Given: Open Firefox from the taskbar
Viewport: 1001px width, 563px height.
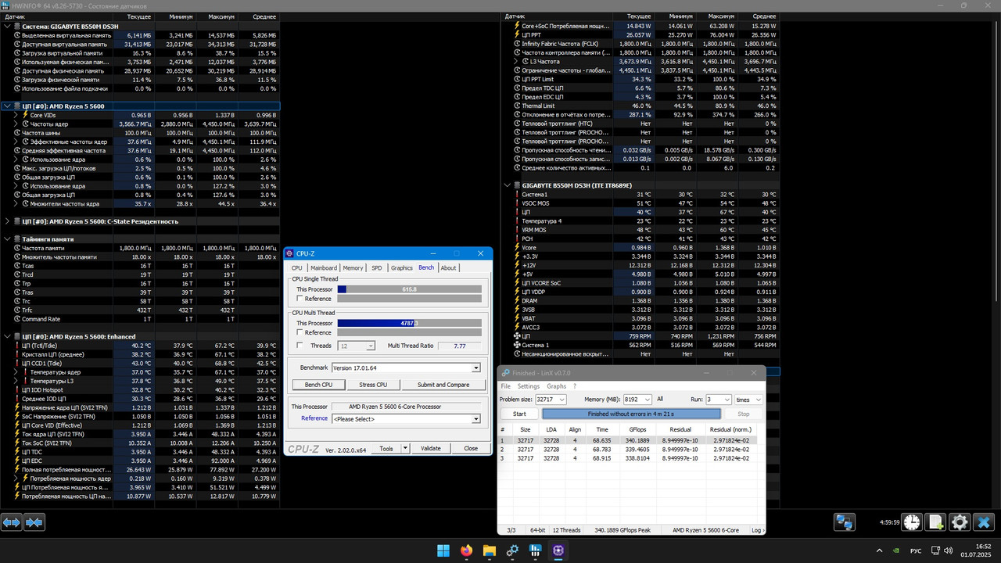Looking at the screenshot, I should 467,550.
